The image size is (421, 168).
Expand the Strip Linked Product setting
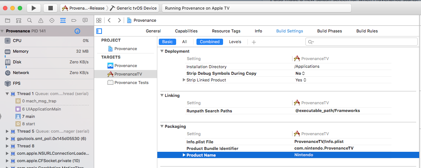(184, 80)
